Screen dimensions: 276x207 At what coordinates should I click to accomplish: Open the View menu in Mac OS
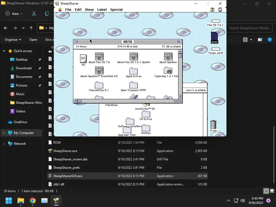pyautogui.click(x=89, y=9)
